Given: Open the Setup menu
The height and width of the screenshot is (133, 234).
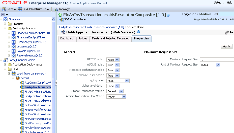Looking at the screenshot, I should (x=219, y=3).
